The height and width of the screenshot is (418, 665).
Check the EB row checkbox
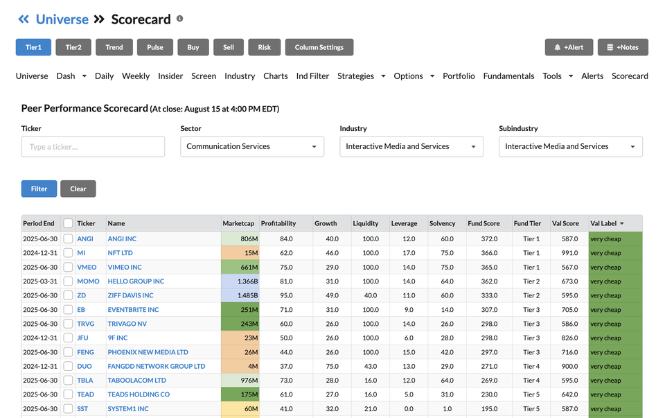click(68, 310)
